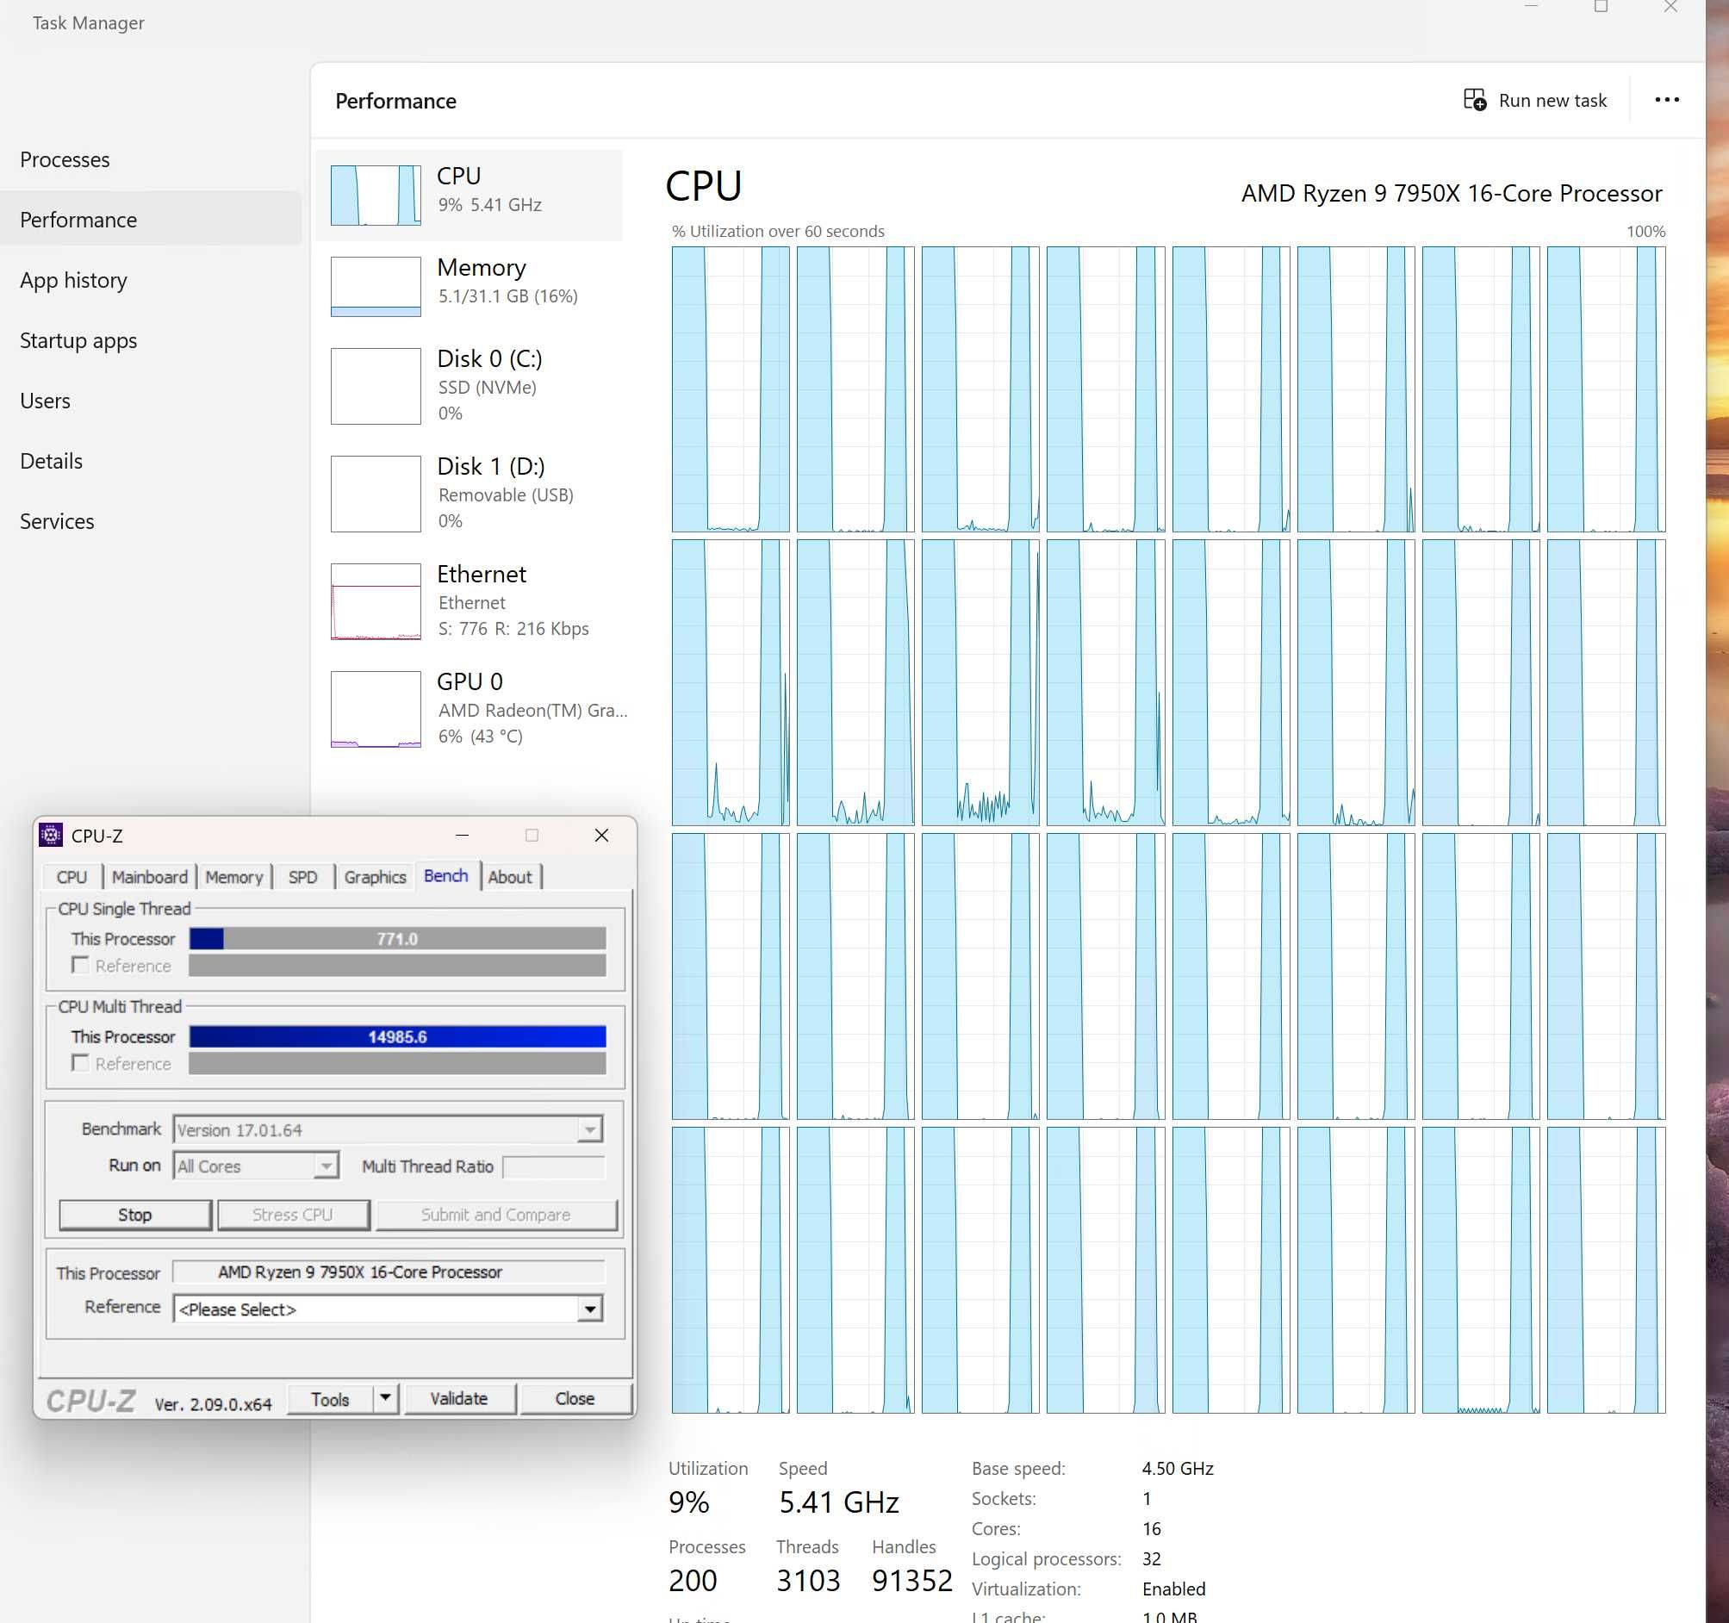Click the Run new task icon

(1474, 100)
